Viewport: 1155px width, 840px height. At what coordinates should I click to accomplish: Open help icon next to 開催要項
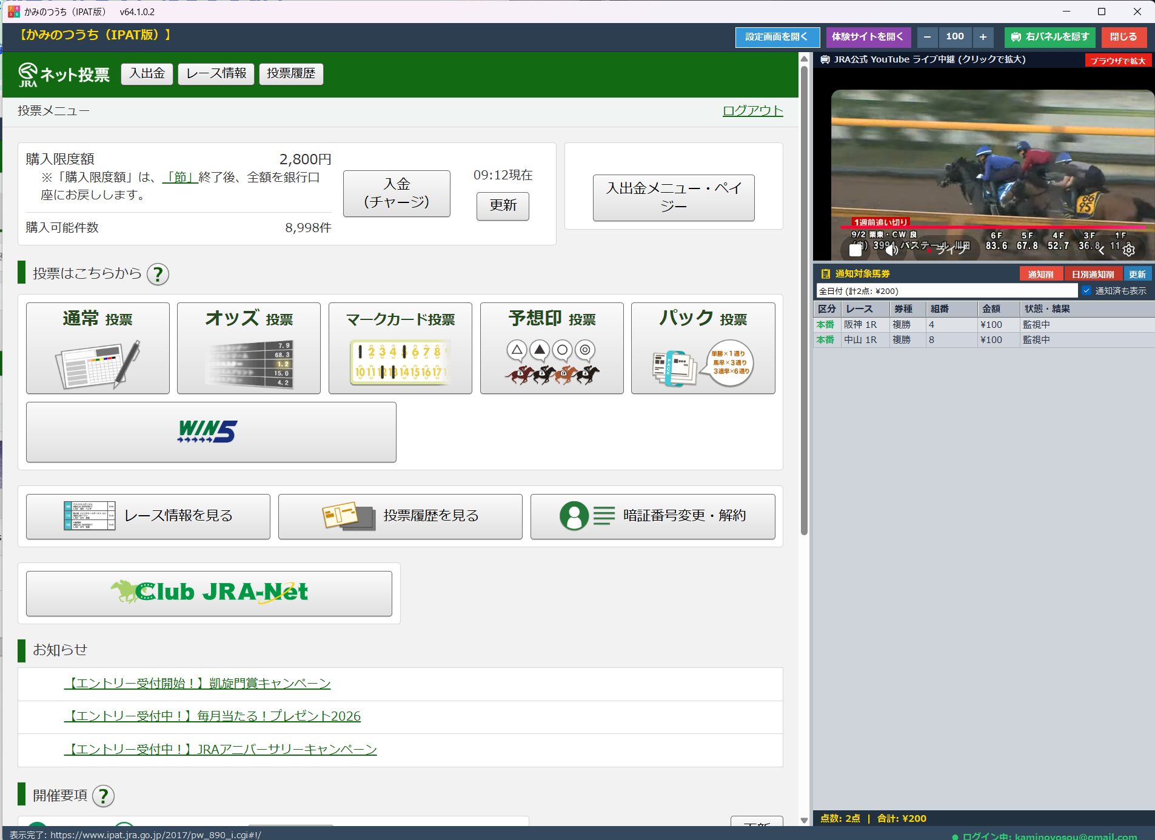click(x=104, y=796)
